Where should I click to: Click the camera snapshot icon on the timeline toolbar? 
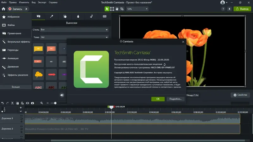pos(32,103)
